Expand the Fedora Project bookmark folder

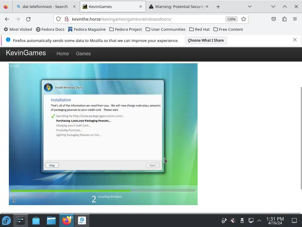126,29
